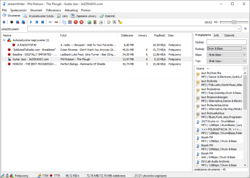Click the volume slider handle

point(234,22)
